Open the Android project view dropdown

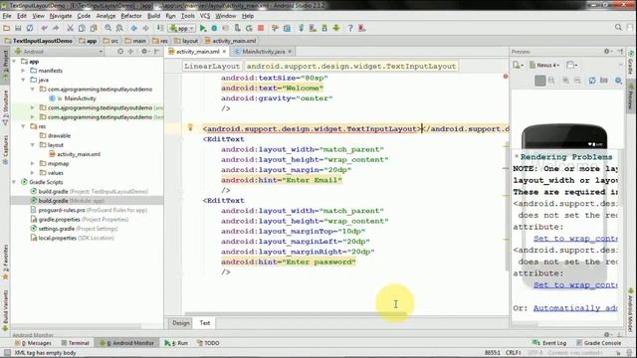tap(59, 52)
